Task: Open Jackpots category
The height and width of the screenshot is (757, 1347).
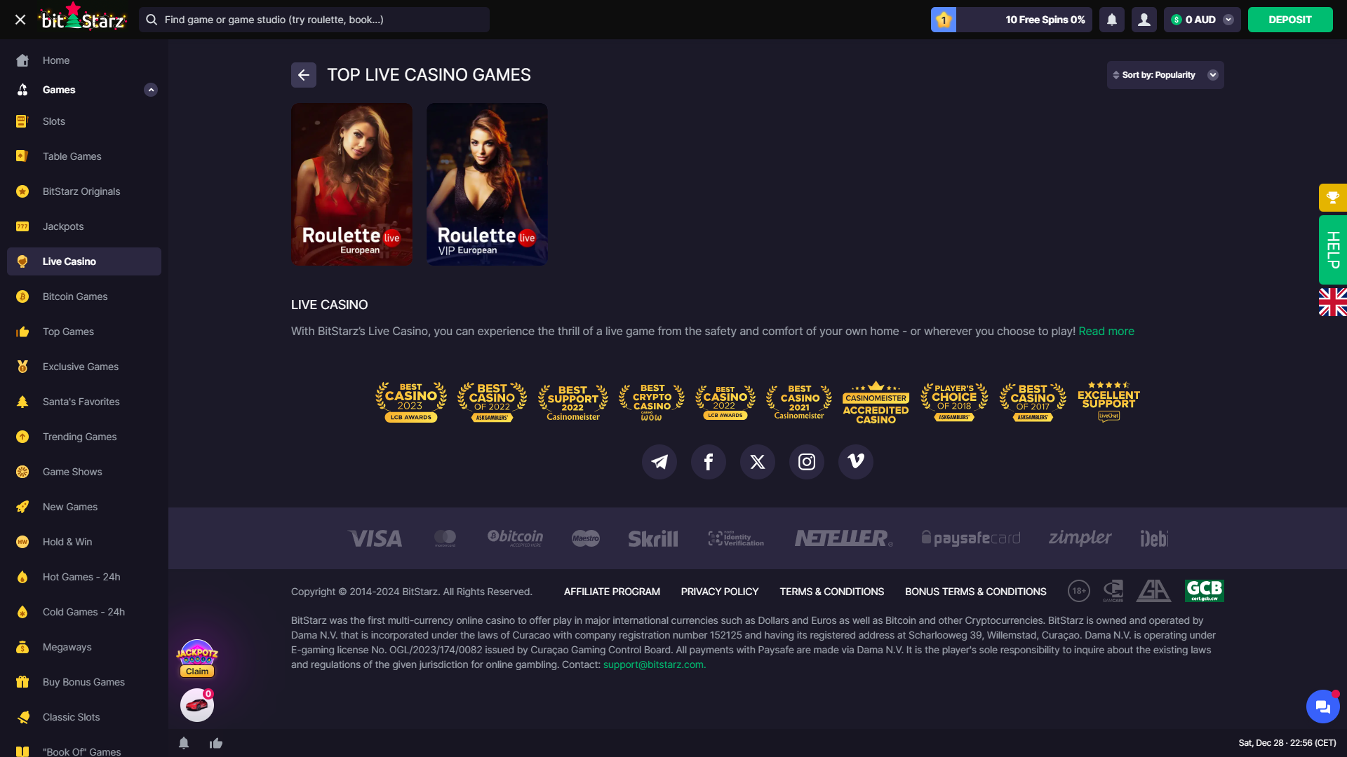Action: click(84, 226)
